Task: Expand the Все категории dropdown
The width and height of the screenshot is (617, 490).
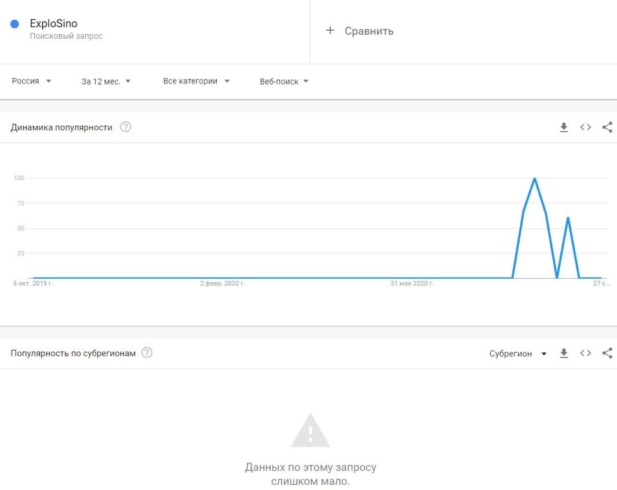Action: (x=196, y=81)
